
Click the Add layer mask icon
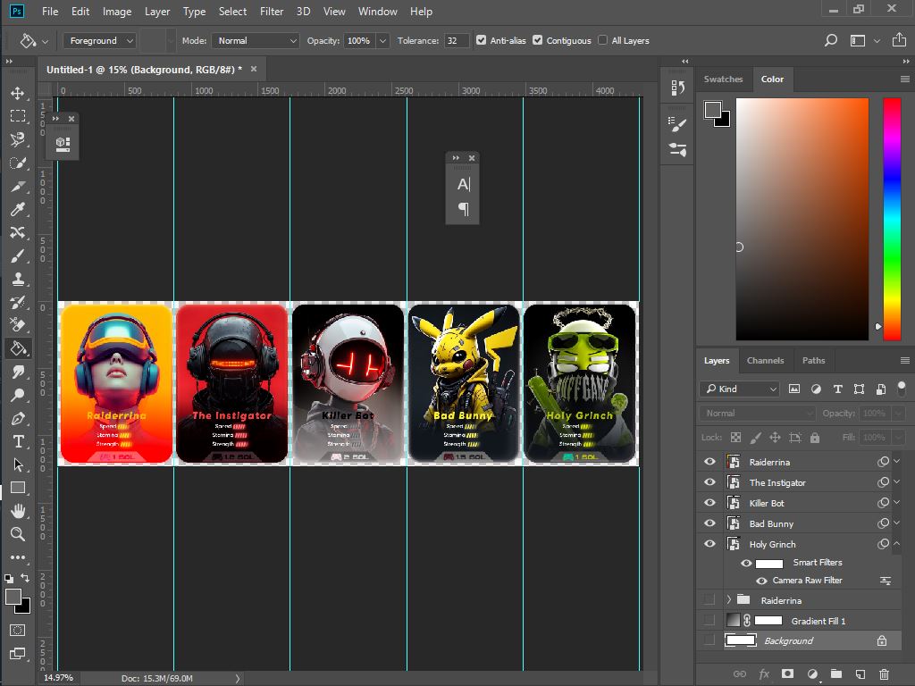(x=787, y=674)
